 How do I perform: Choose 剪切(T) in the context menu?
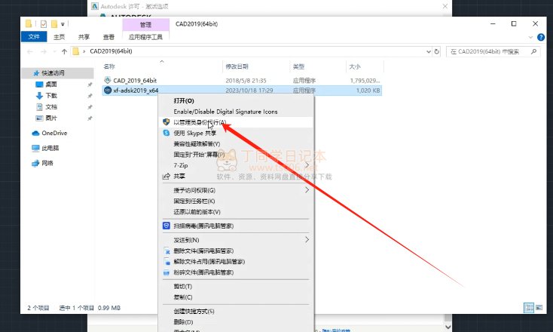(x=237, y=286)
